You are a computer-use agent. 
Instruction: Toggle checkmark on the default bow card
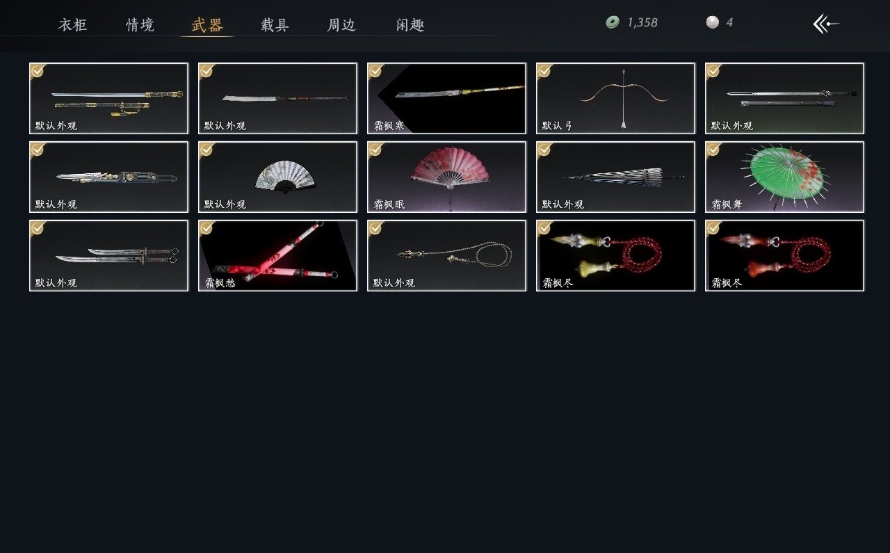544,70
